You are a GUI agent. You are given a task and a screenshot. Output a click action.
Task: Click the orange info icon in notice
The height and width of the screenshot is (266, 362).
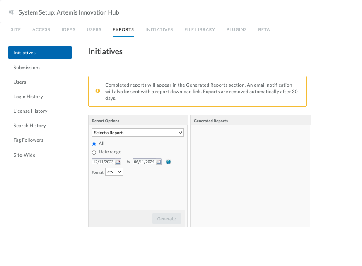[x=98, y=91]
